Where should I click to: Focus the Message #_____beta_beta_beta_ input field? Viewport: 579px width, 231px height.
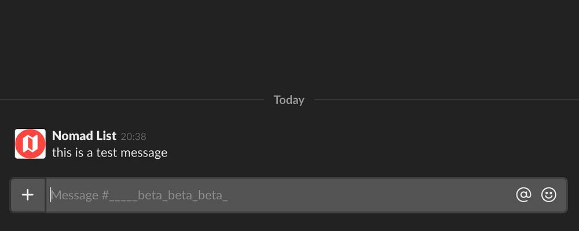click(x=278, y=195)
